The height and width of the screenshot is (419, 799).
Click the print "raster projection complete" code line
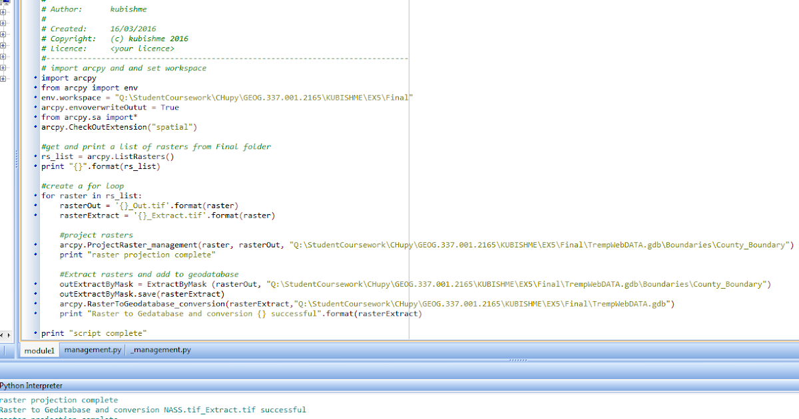(138, 255)
